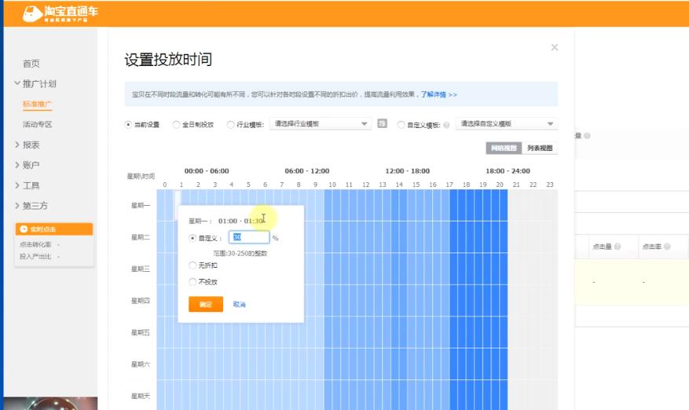Click the 范围:30-250的整数 hint text
Image resolution: width=689 pixels, height=410 pixels.
tap(240, 254)
